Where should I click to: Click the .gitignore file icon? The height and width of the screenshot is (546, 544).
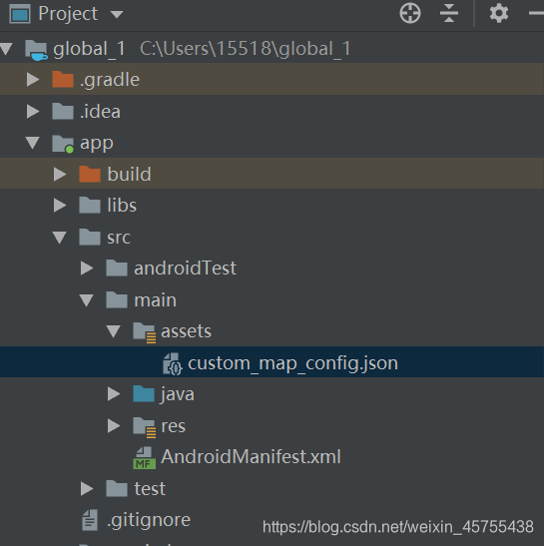click(90, 520)
